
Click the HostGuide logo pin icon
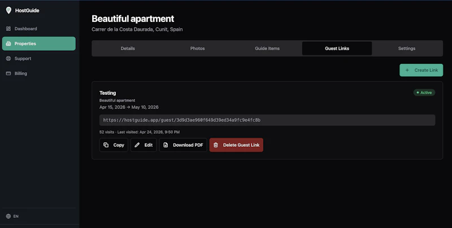pos(8,10)
